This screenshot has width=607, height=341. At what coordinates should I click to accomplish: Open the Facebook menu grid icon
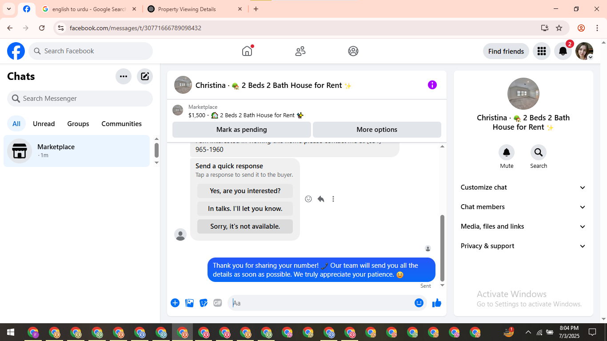click(x=541, y=51)
